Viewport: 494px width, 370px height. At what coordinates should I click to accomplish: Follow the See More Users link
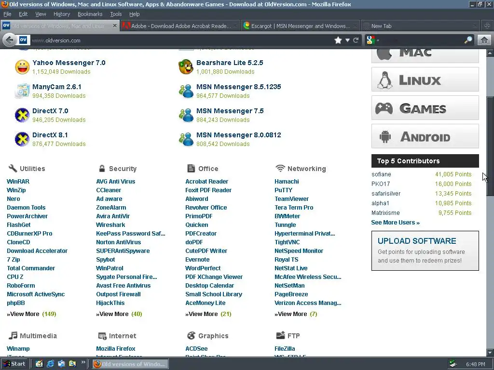[x=396, y=223]
